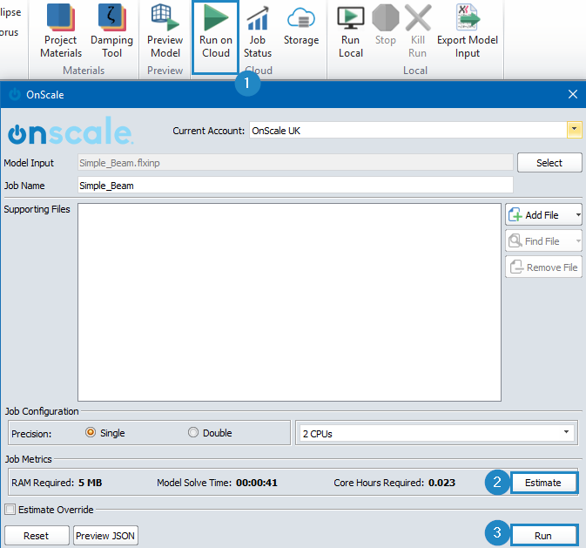Select Double precision
The width and height of the screenshot is (586, 548).
192,432
